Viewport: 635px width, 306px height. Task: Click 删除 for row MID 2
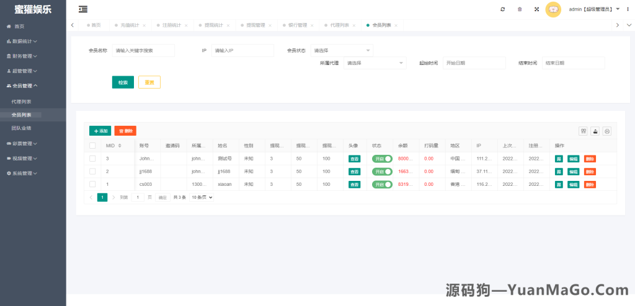[590, 172]
